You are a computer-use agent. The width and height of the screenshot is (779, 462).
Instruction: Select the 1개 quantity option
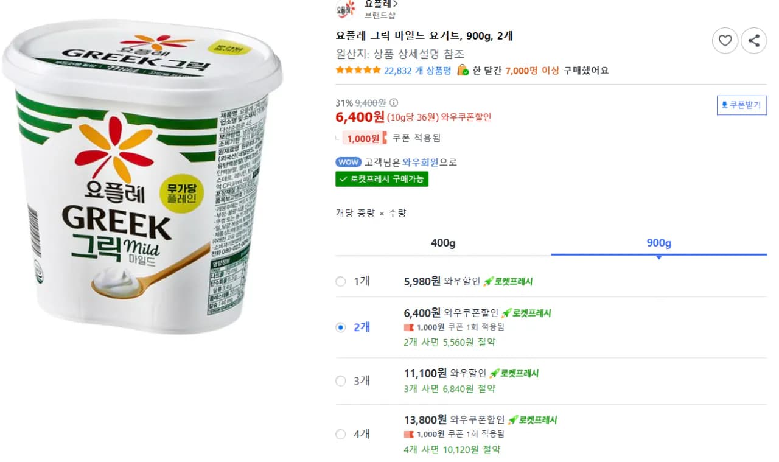[x=340, y=281]
